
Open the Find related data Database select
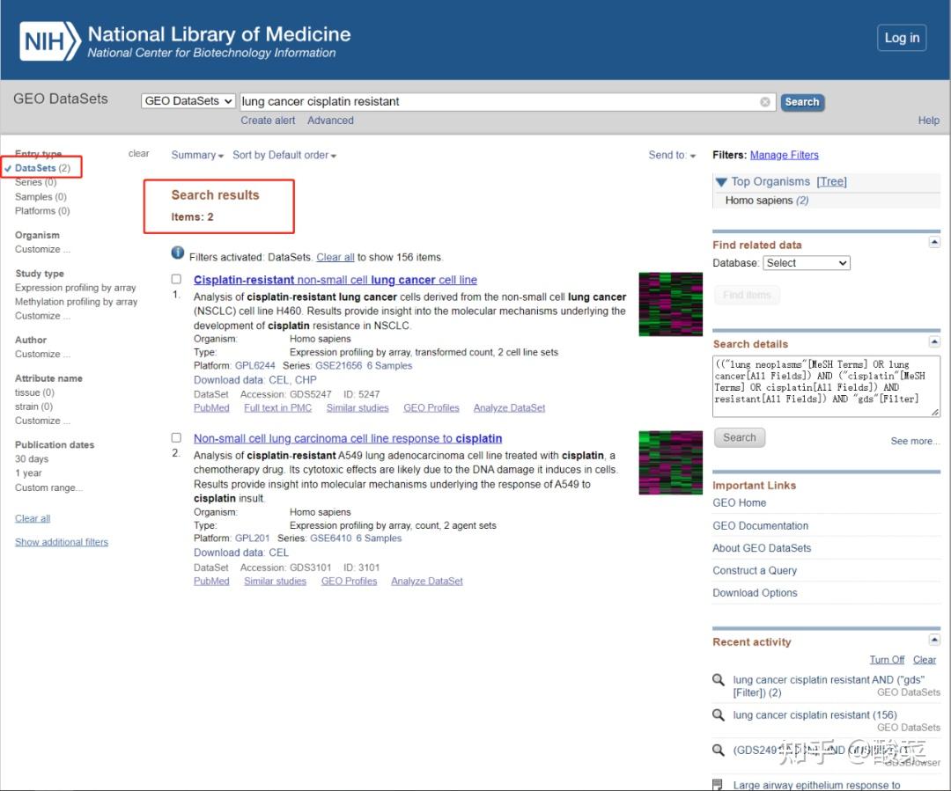point(806,263)
